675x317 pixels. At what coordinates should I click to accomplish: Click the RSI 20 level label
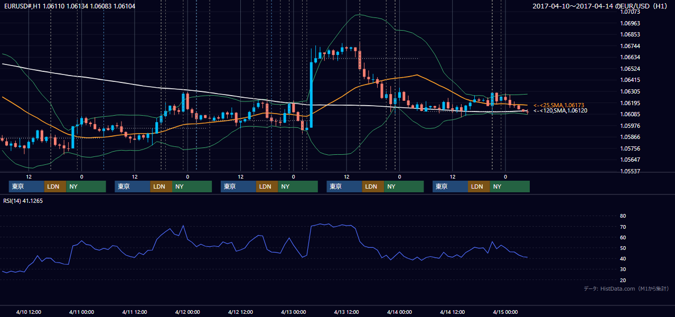coord(623,280)
